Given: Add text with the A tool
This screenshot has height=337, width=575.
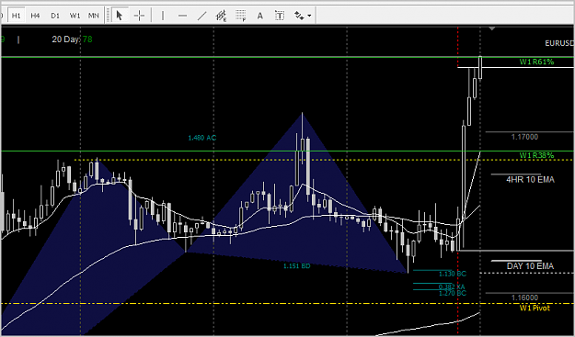Looking at the screenshot, I should tap(260, 16).
